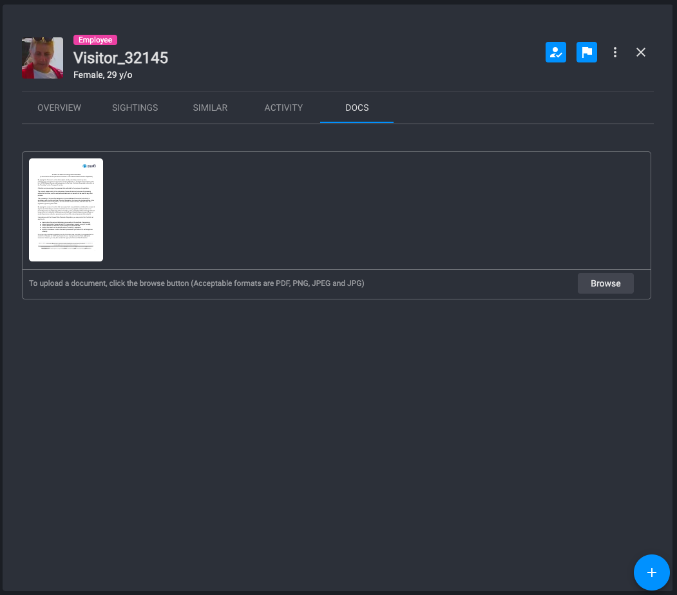Select the Docs tab

tap(357, 108)
